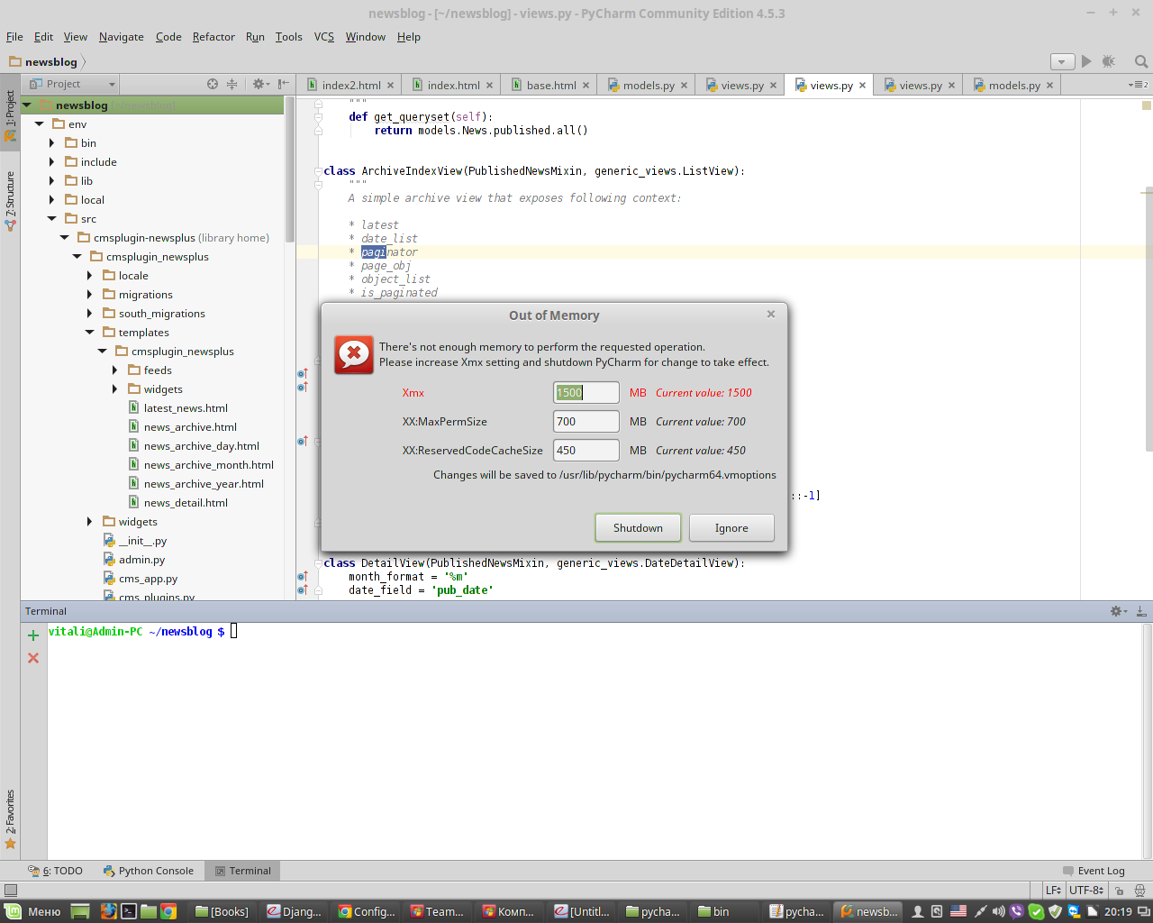Change line separator LF in status bar
The image size is (1153, 923).
click(1053, 891)
